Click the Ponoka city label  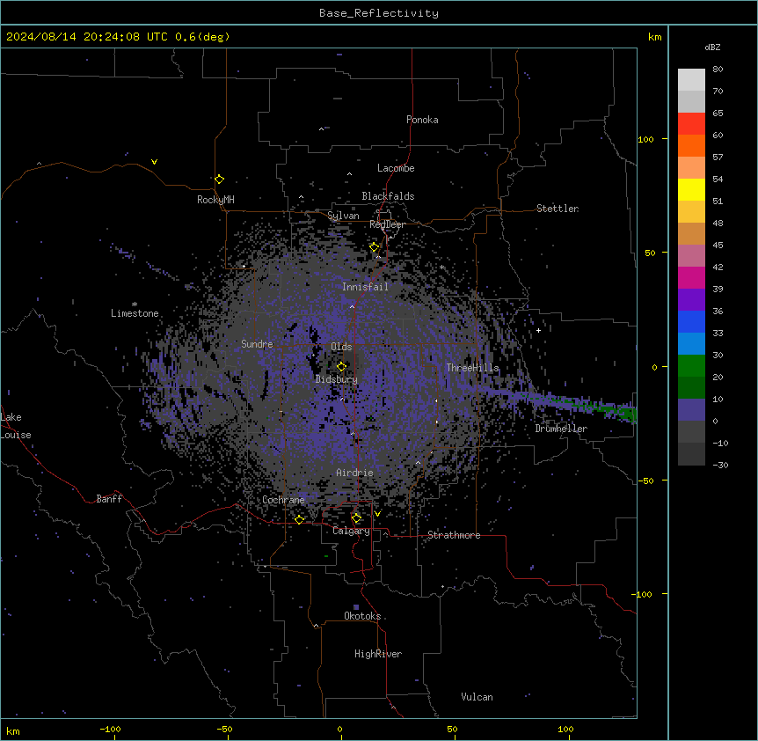422,120
